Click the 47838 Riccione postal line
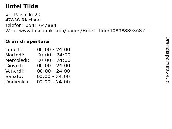Screen dimensions: 172x129 [x=23, y=20]
